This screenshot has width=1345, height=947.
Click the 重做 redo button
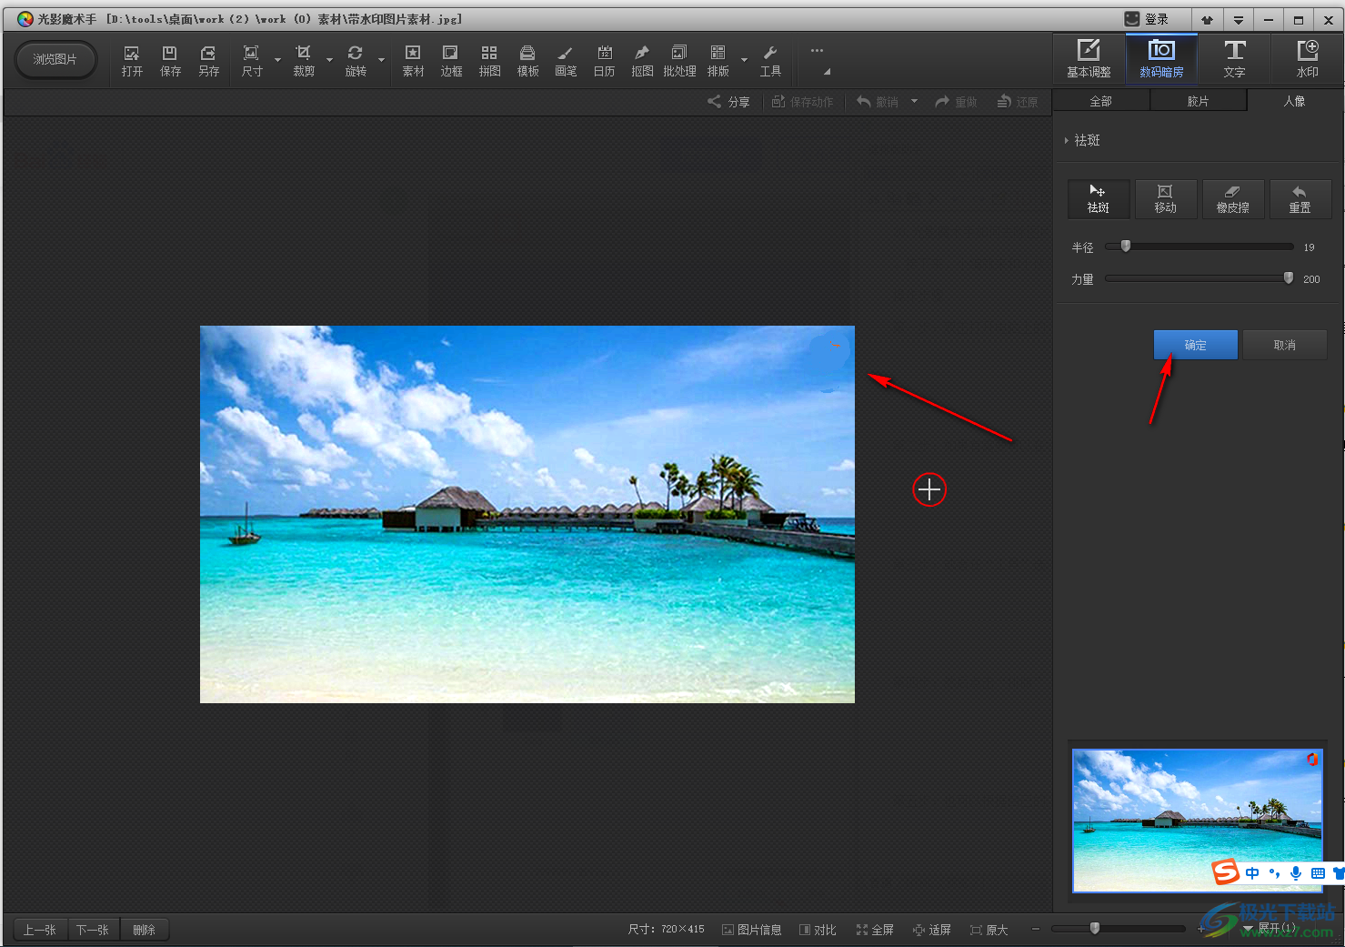(956, 102)
